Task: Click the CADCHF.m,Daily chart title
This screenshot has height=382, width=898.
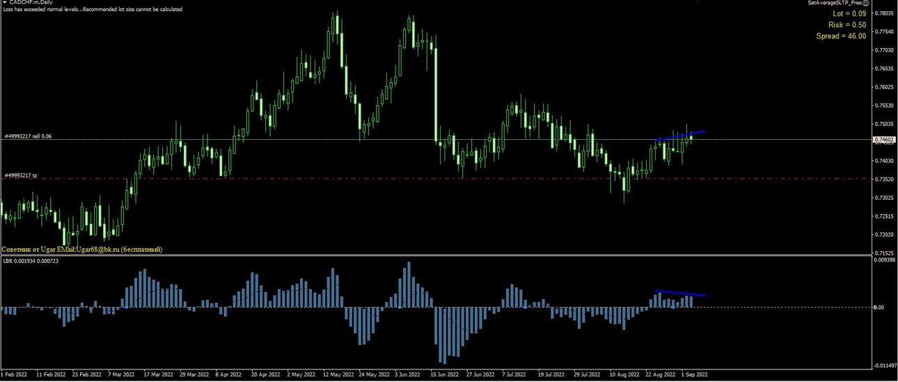Action: (x=33, y=3)
